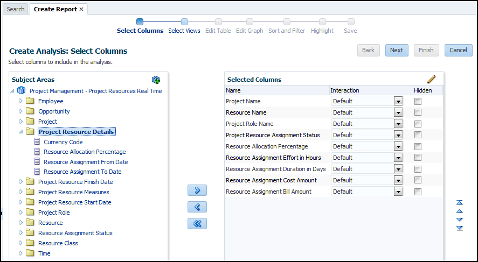This screenshot has height=262, width=478.
Task: Toggle Hidden checkbox for Resource Allocation Percentage
Action: [418, 146]
